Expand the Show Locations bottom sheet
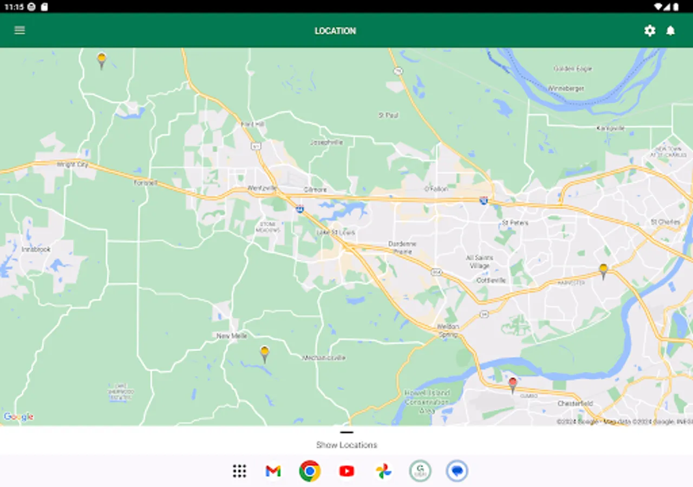The width and height of the screenshot is (693, 487). [x=346, y=433]
